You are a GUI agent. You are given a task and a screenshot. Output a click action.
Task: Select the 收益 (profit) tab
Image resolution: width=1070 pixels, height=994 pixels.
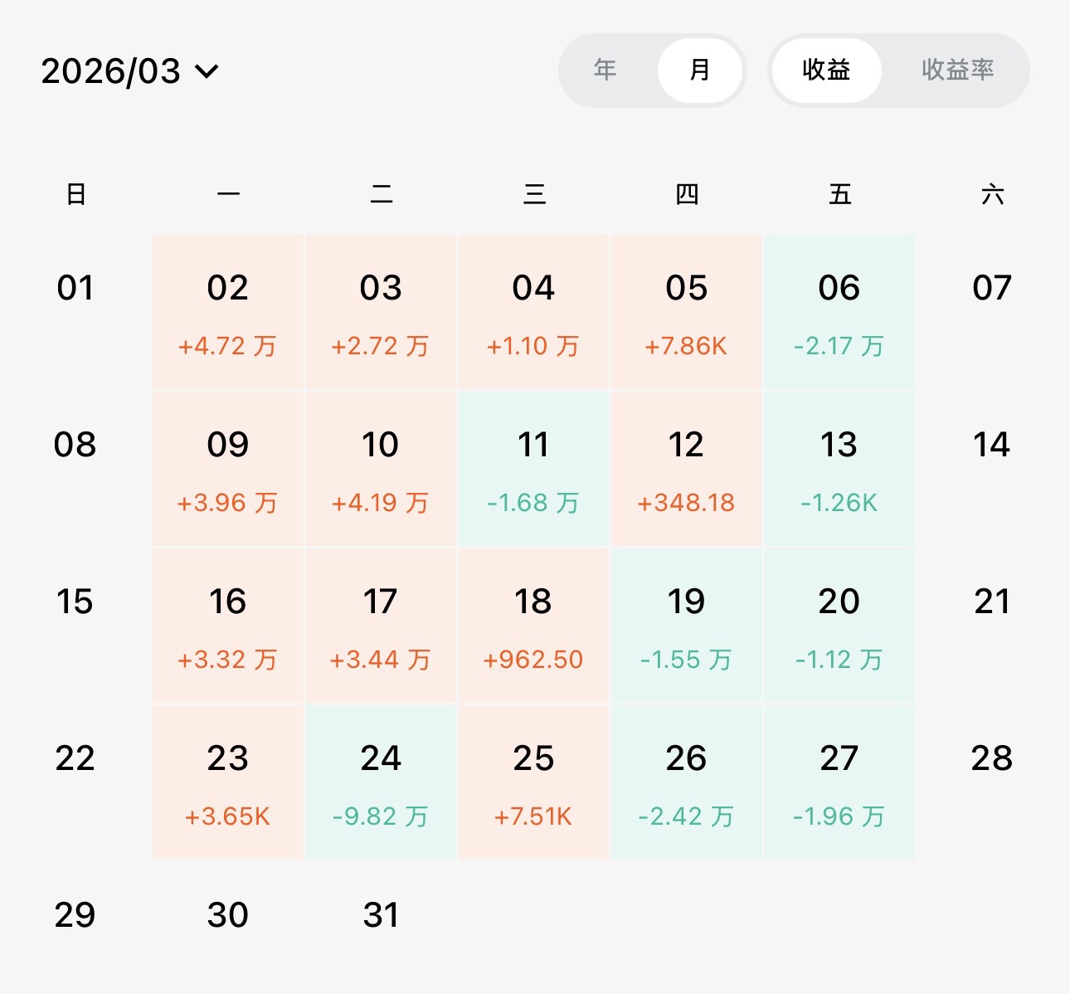click(x=826, y=70)
